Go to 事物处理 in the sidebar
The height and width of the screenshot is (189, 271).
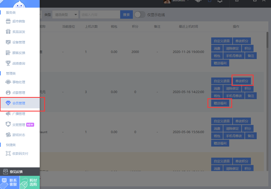coord(19,82)
